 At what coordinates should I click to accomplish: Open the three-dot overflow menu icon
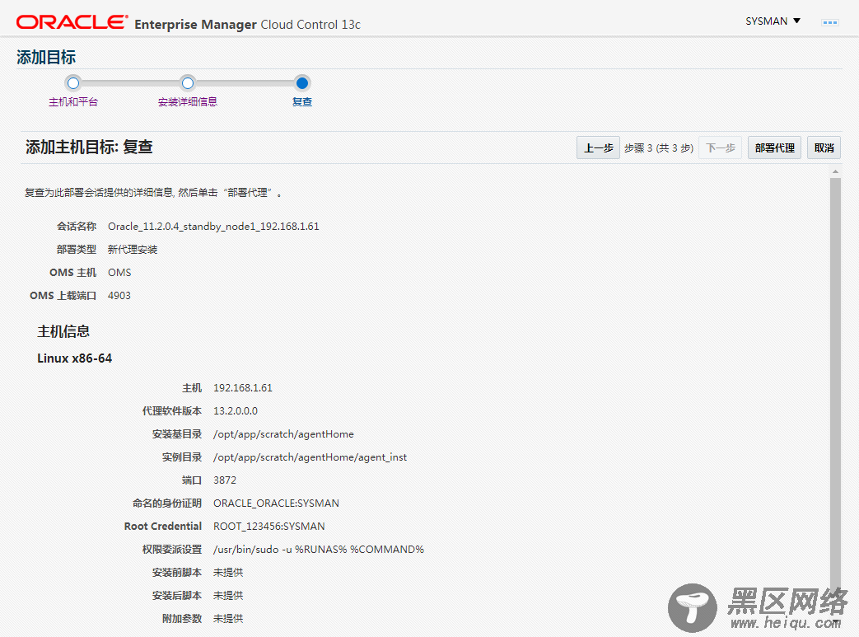830,22
